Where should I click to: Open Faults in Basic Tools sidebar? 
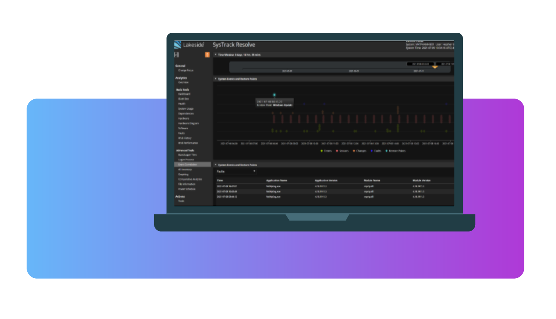tap(181, 133)
